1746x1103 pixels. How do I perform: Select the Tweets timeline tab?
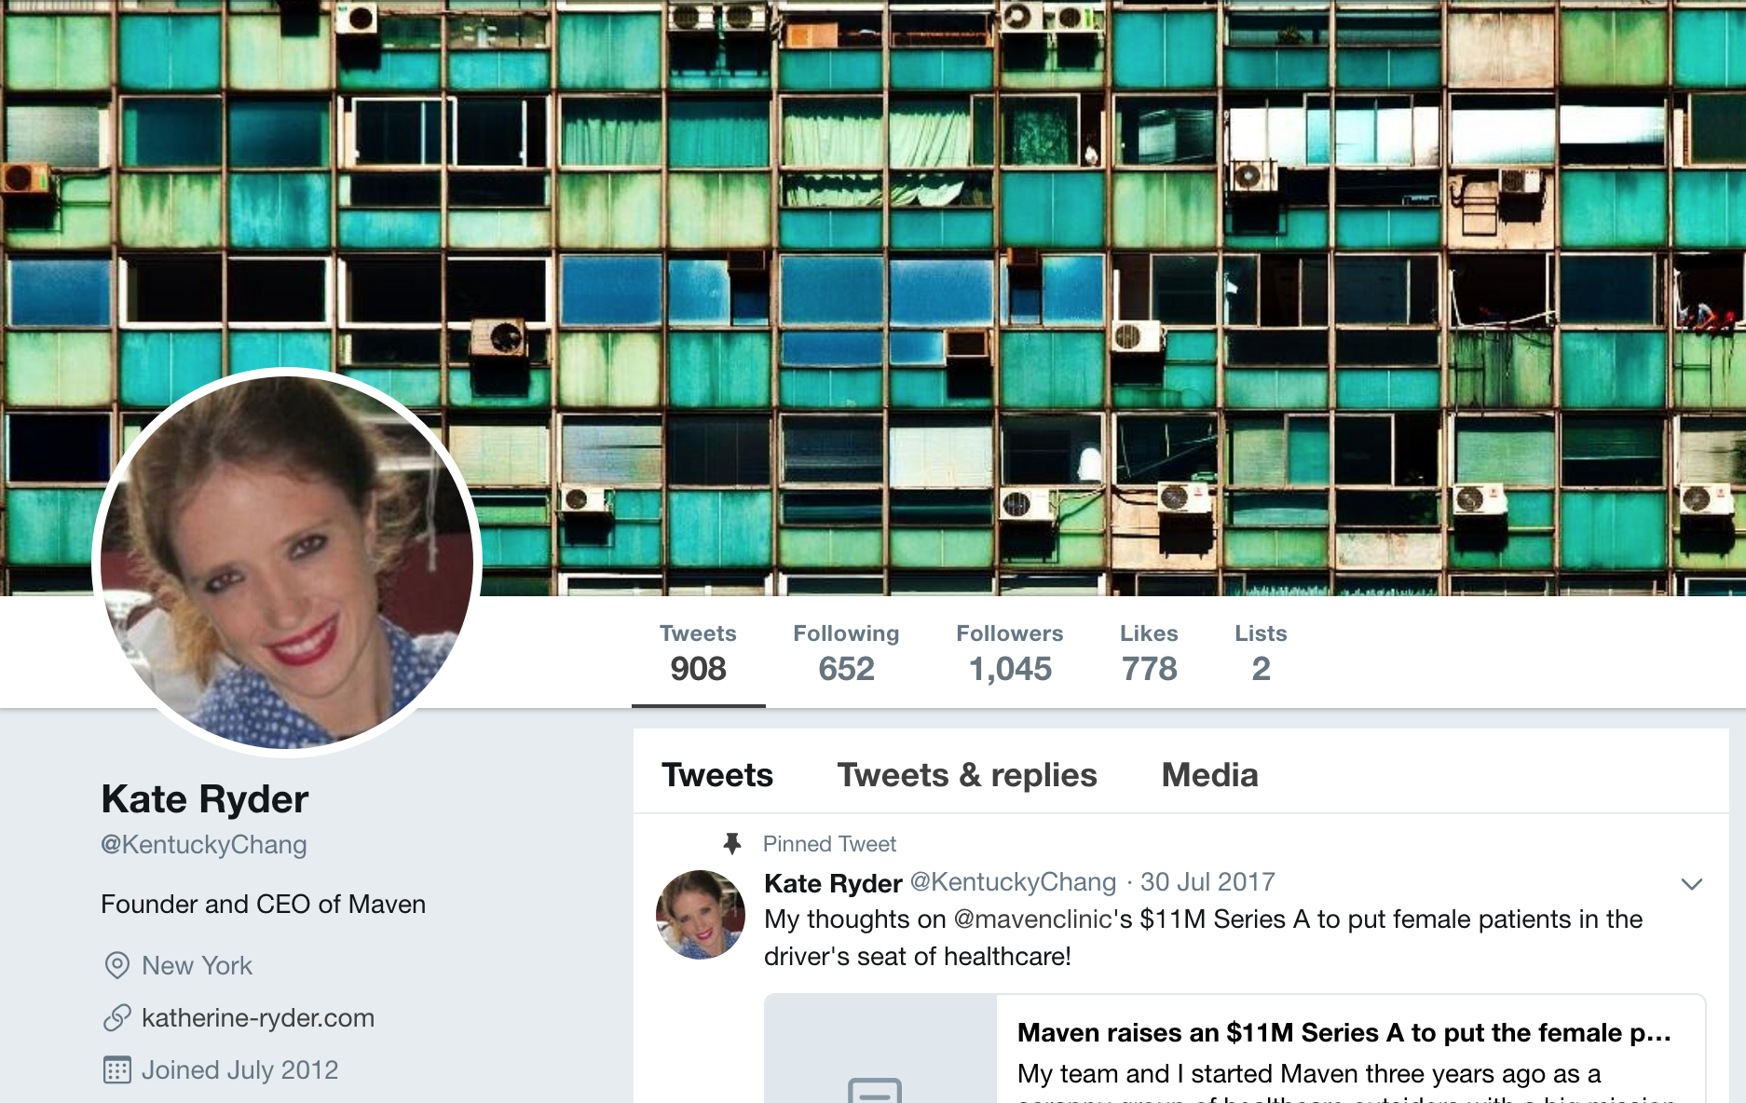click(717, 775)
